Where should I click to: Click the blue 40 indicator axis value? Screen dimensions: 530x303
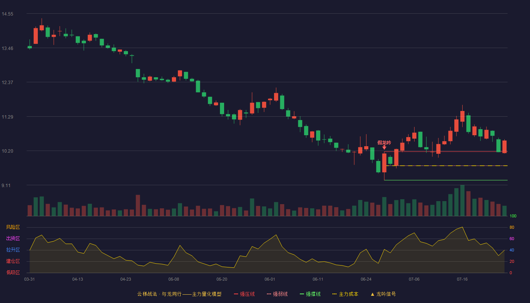[x=512, y=250]
